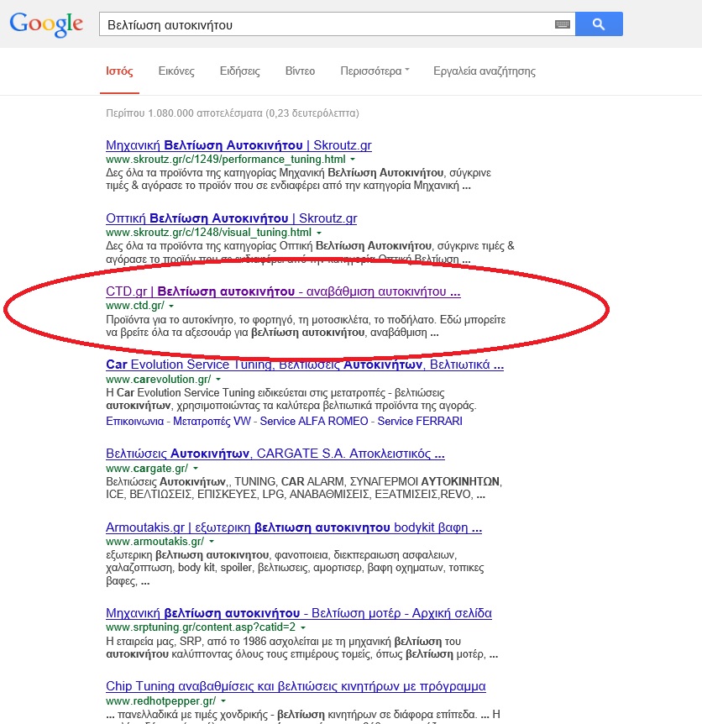702x724 pixels.
Task: Click the CTD snippet starting Προϊόντα για το αυτοκίνητο
Action: (306, 326)
